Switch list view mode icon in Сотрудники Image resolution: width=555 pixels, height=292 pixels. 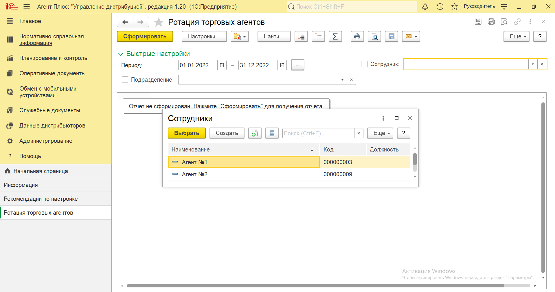coord(272,133)
